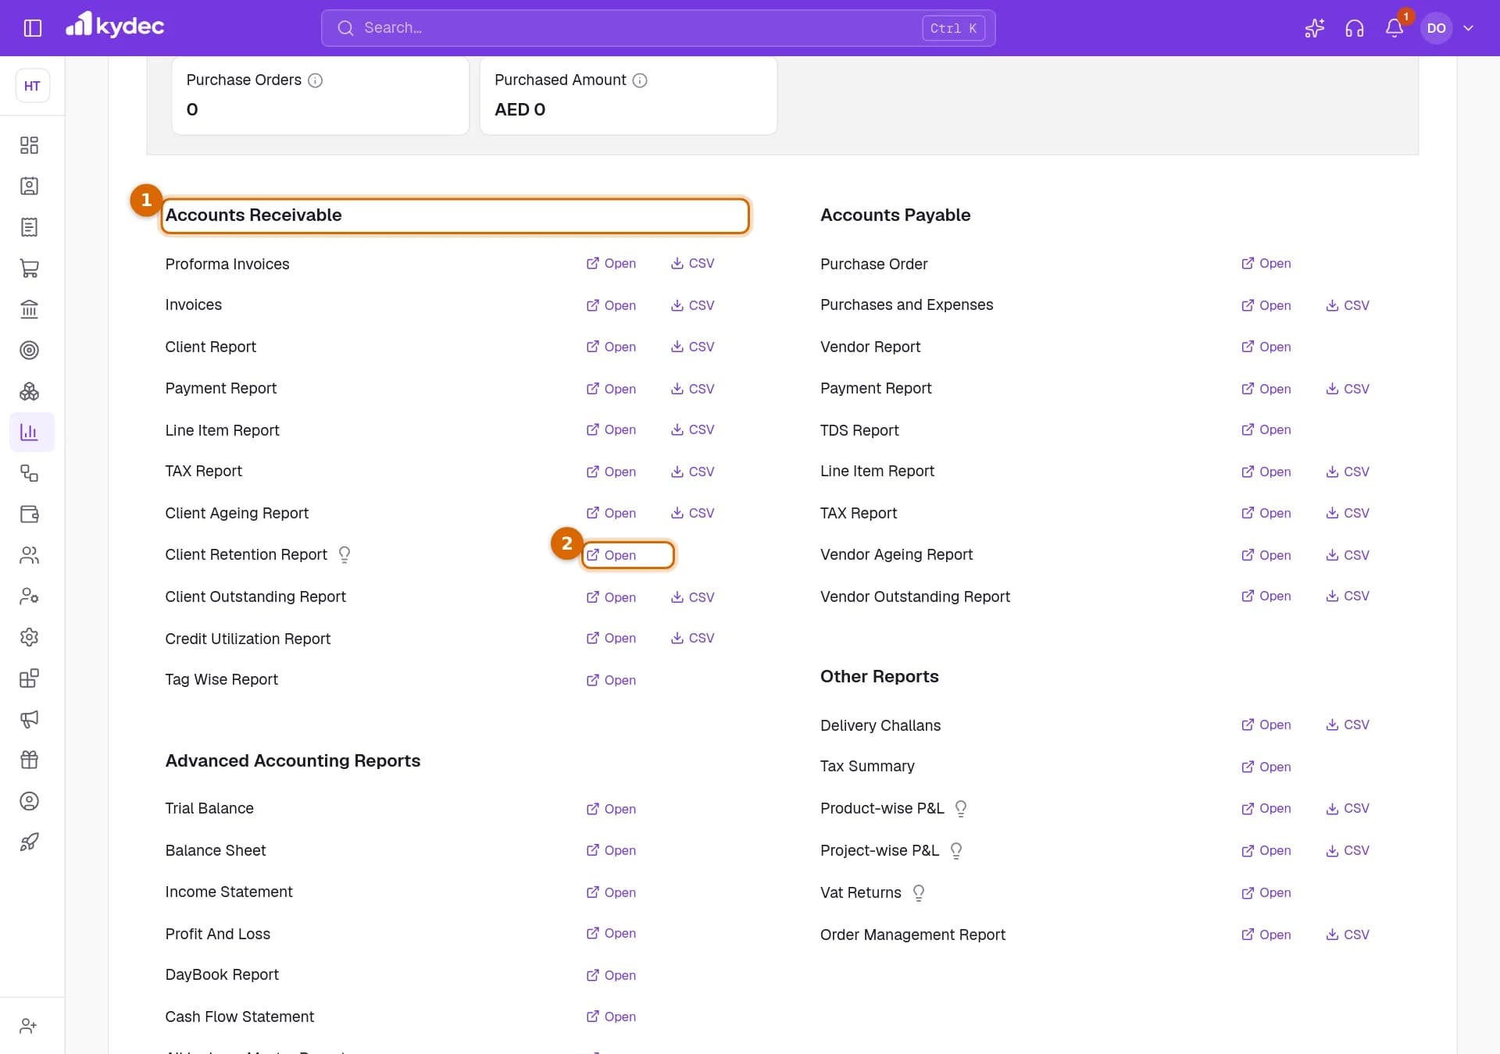Click the DO user avatar
The image size is (1500, 1054).
click(1436, 28)
